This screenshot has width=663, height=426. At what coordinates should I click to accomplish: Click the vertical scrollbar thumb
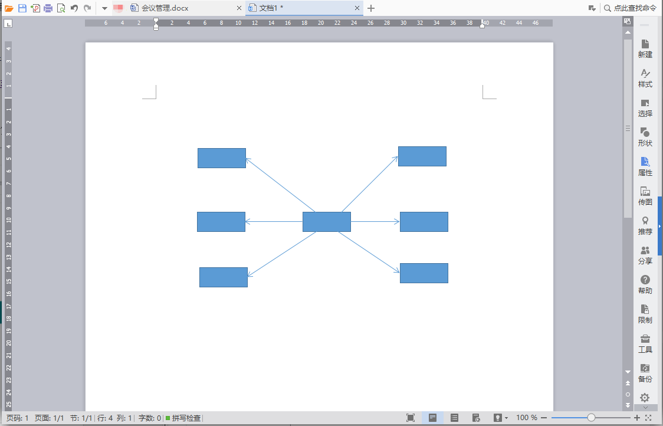pyautogui.click(x=628, y=129)
